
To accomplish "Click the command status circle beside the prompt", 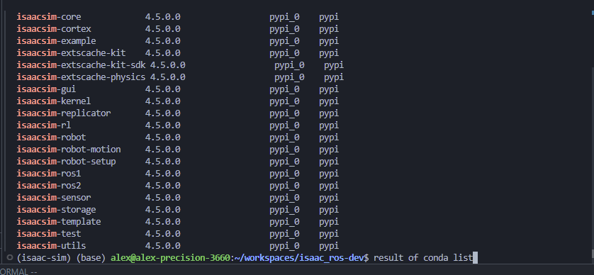I will [x=10, y=257].
